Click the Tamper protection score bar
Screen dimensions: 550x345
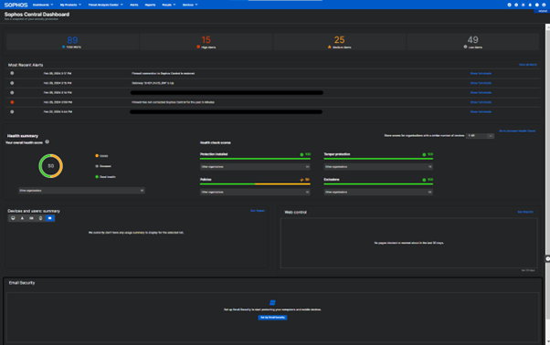378,159
